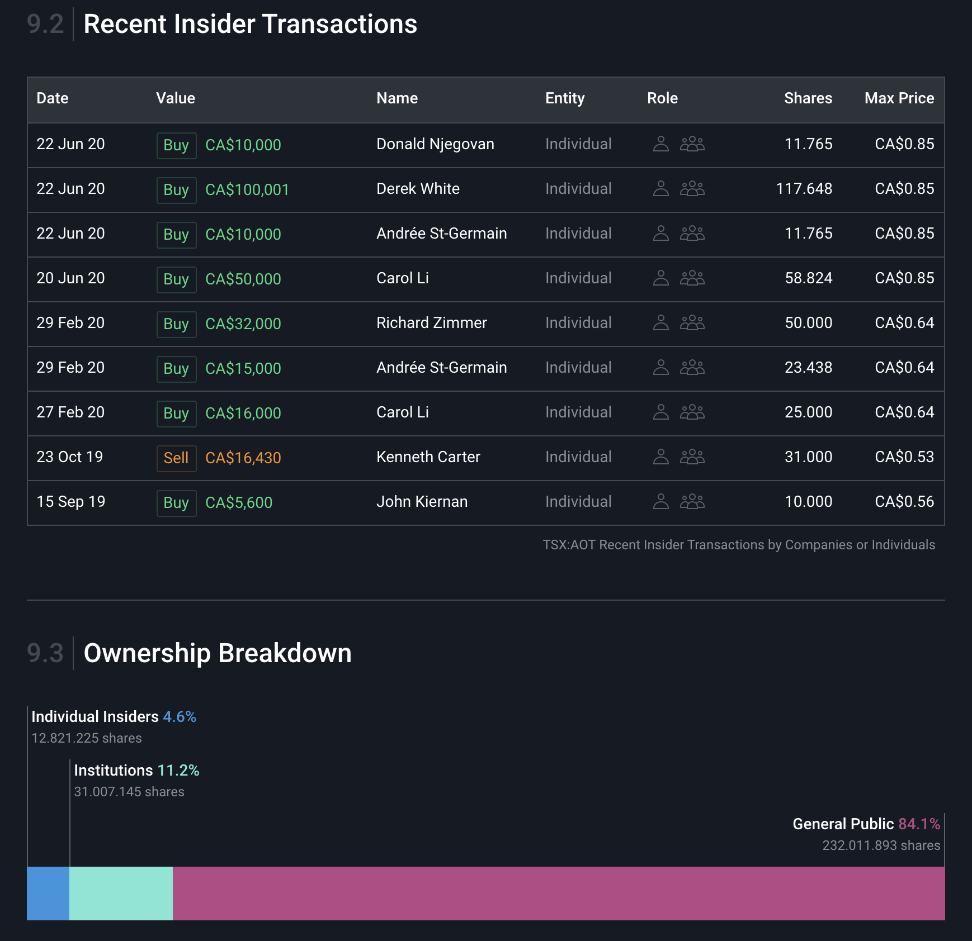This screenshot has height=941, width=972.
Task: Click single-person icon in Andrée St-Germain's 22 Jun row
Action: coord(661,234)
